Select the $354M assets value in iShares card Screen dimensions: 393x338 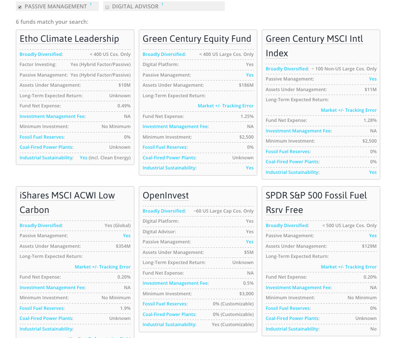(x=123, y=246)
